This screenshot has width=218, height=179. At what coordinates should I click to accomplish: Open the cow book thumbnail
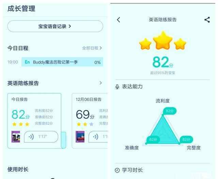16,137
